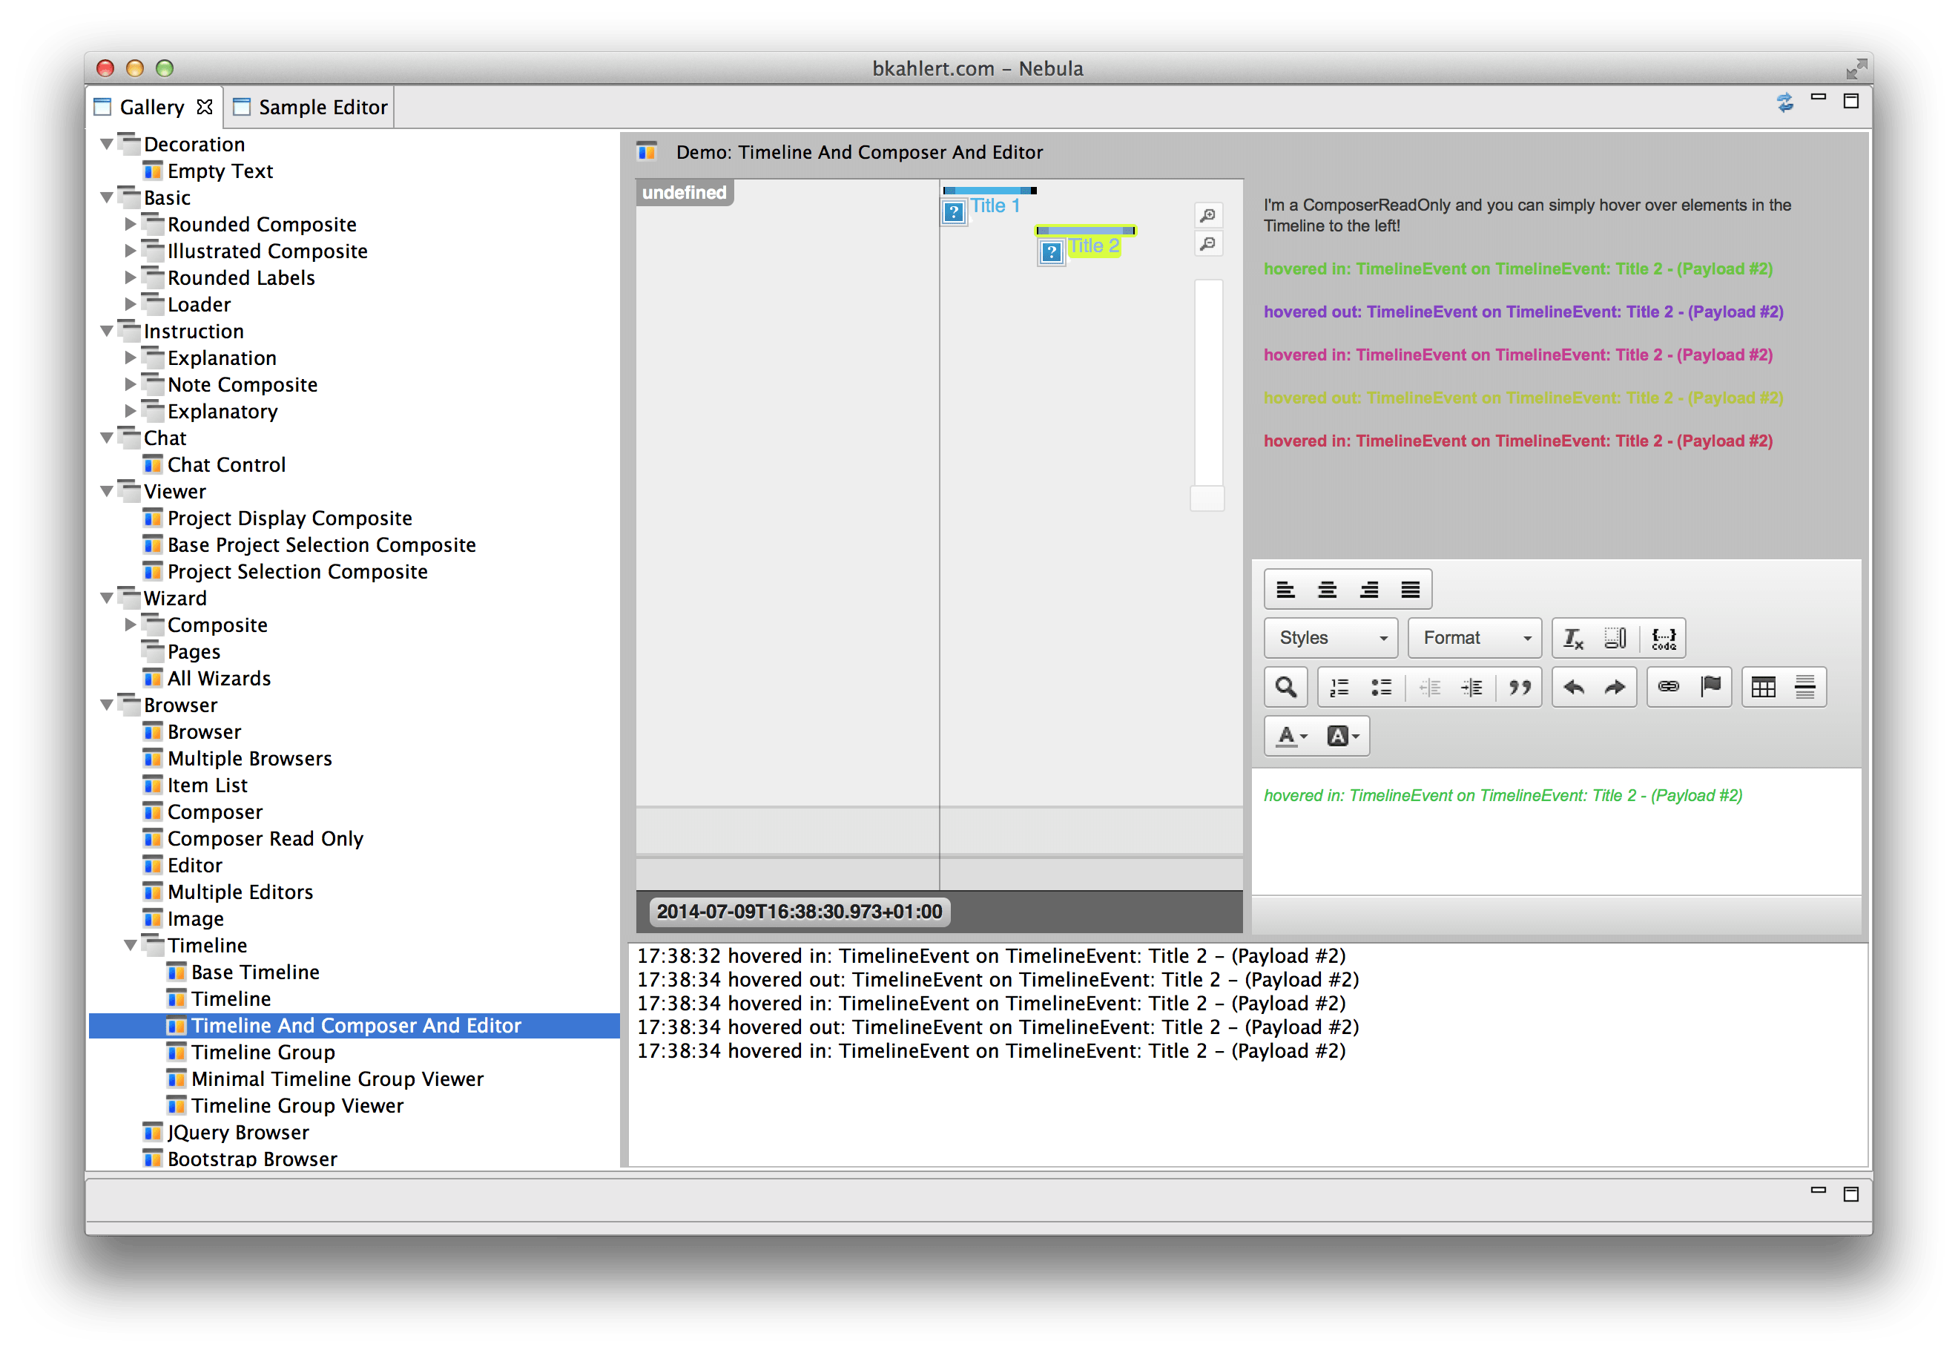Viewport: 1958px width, 1353px height.
Task: Open the Styles dropdown
Action: [1331, 639]
